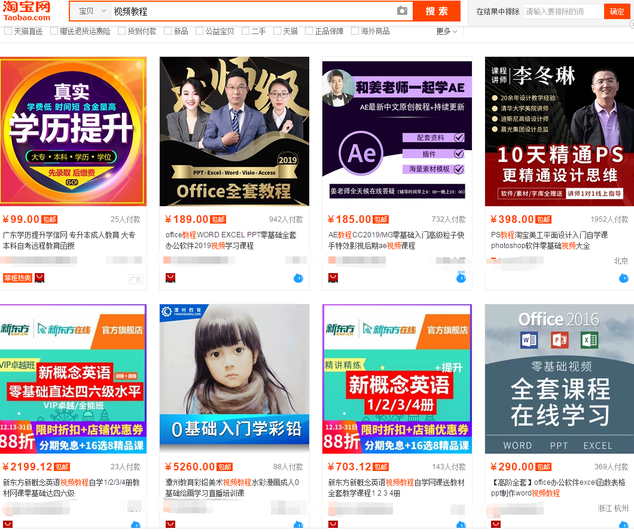Click the ¥185.00 price
Image resolution: width=634 pixels, height=532 pixels.
(x=349, y=219)
